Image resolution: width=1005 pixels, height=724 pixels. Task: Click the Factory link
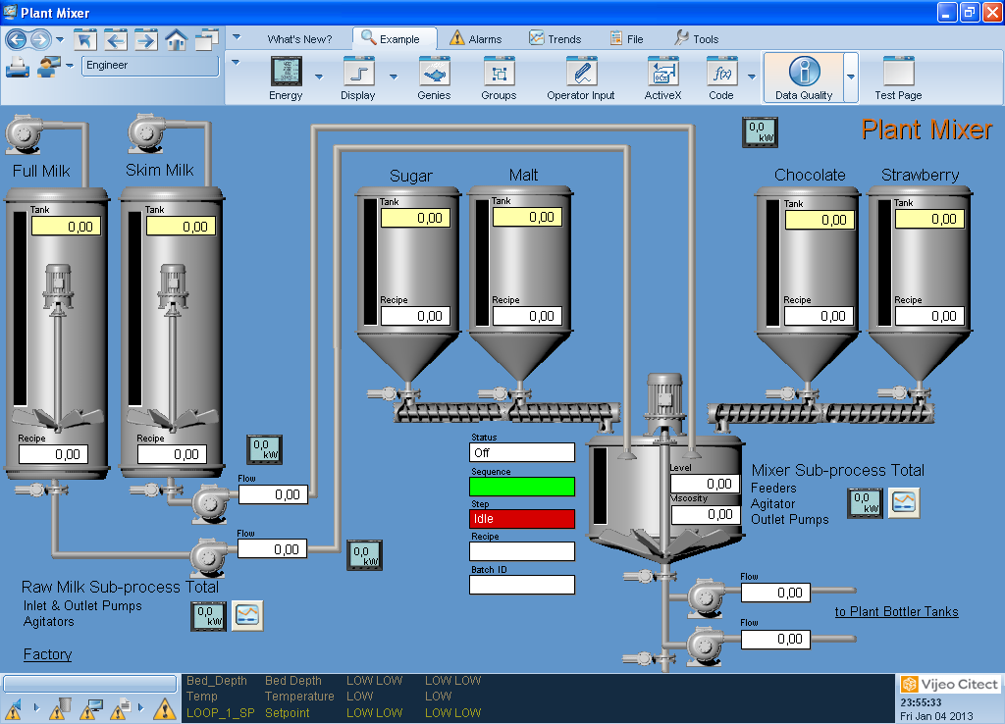(47, 654)
